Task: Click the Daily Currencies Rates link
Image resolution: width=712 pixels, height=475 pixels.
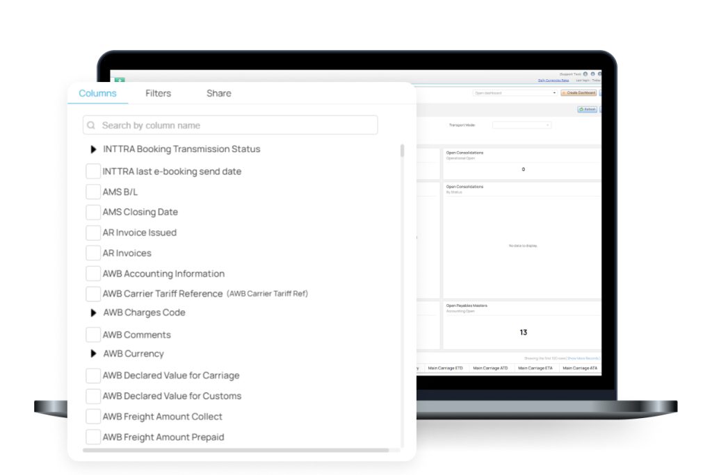Action: tap(553, 80)
